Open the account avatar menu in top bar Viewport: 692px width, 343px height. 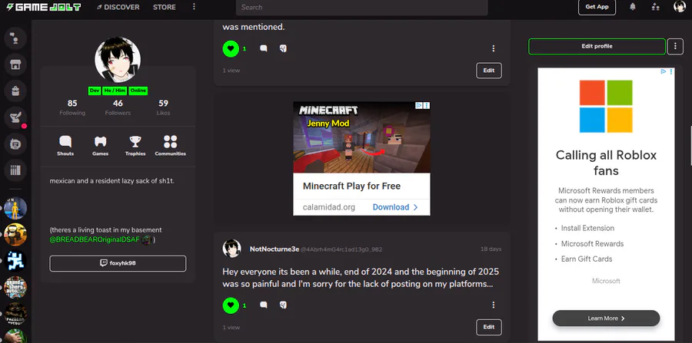(x=680, y=7)
